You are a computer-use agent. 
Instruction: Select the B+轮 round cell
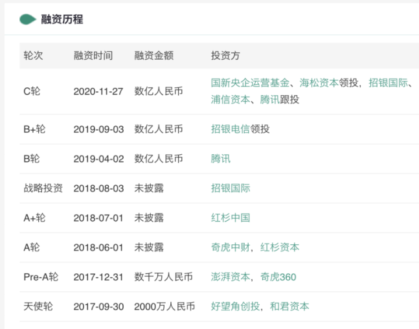click(x=34, y=129)
